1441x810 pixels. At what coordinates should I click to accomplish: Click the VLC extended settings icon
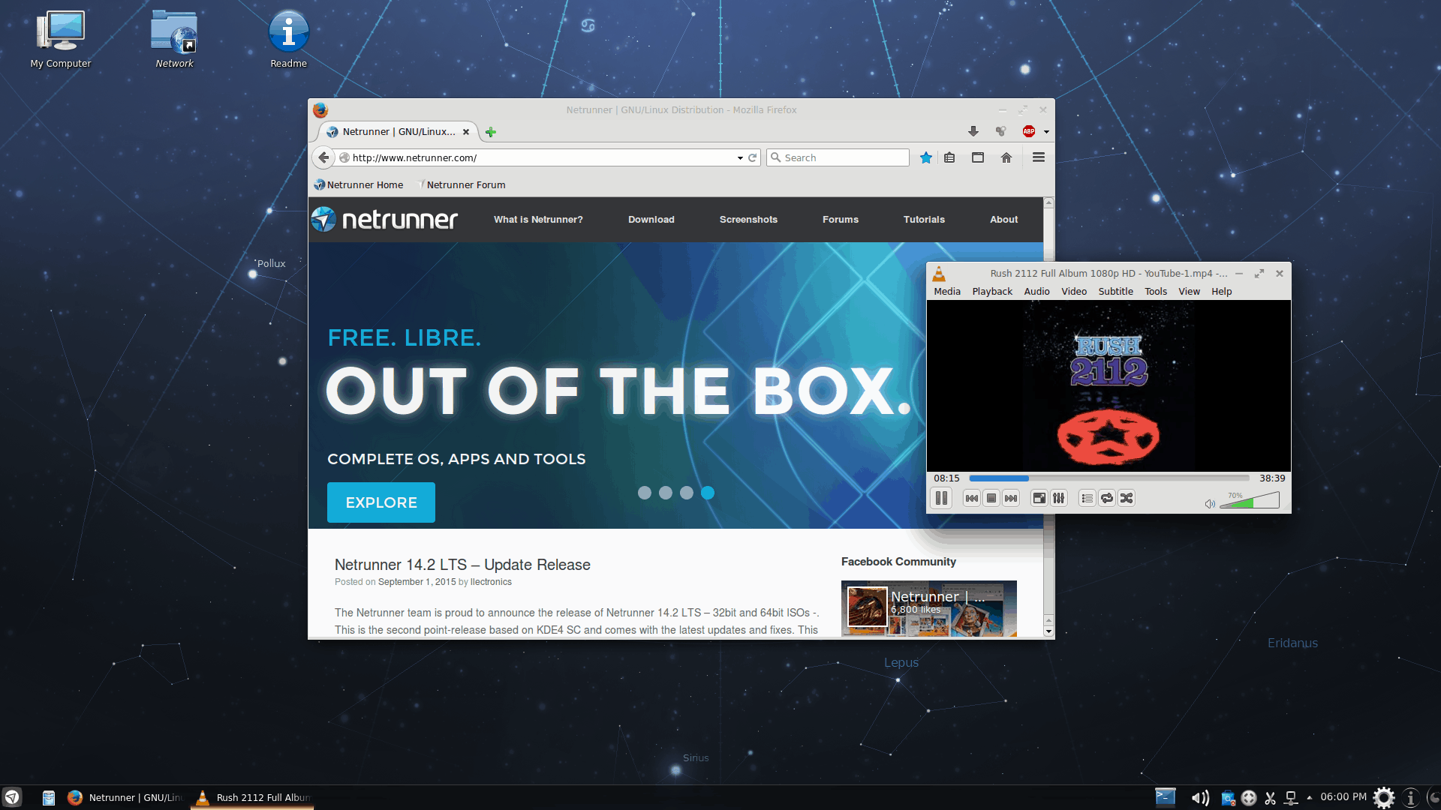(x=1058, y=497)
